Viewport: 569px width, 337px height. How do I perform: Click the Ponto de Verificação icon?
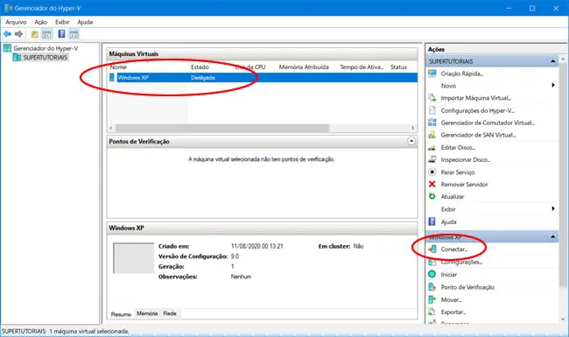click(432, 287)
